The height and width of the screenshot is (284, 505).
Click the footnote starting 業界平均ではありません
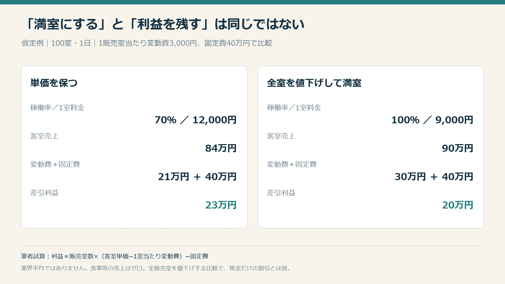pyautogui.click(x=156, y=268)
